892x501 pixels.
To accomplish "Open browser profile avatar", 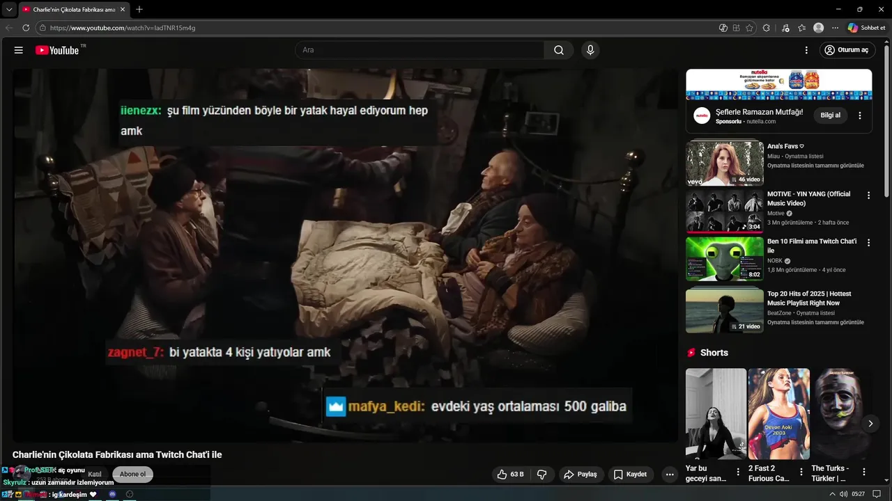I will 818,28.
